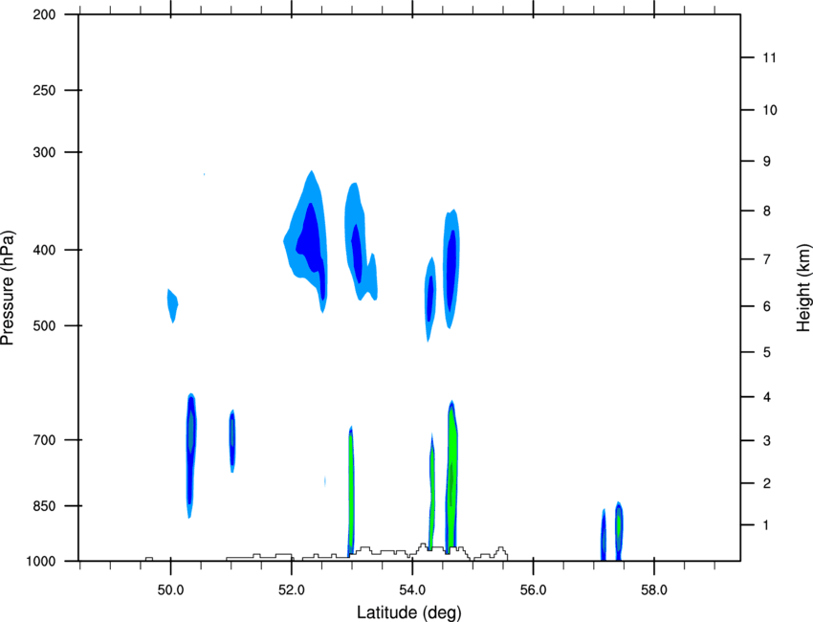813x622 pixels.
Task: Click the 11 km height tick label
Action: (x=769, y=57)
